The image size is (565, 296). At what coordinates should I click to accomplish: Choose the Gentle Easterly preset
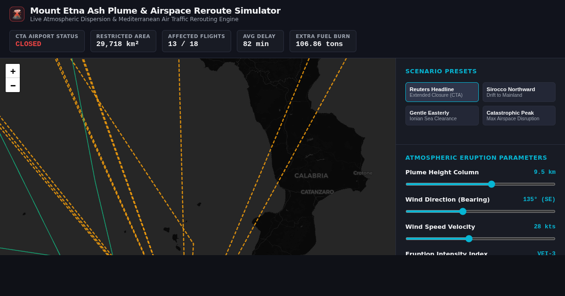442,116
